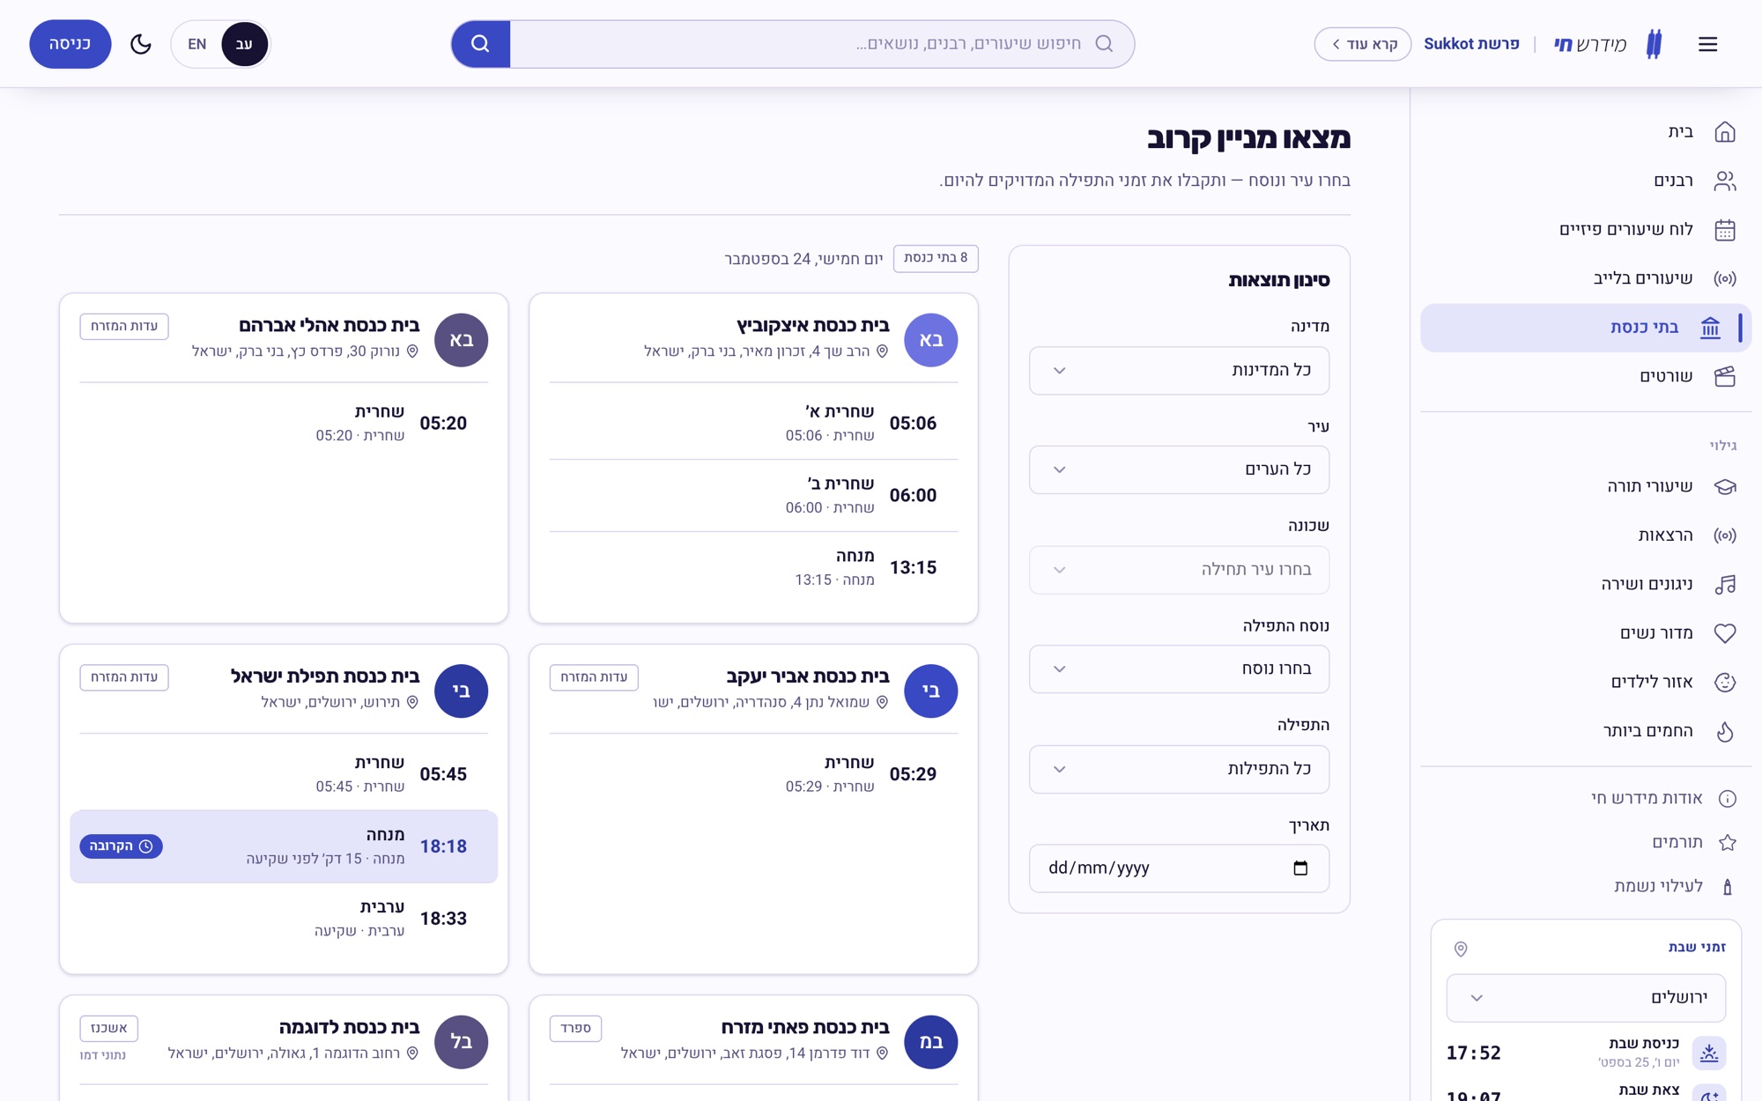
Task: Expand ירושלים city dropdown in זמני שבת
Action: pos(1586,998)
